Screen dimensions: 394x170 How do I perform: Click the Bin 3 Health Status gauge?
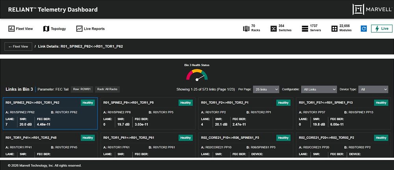click(197, 75)
